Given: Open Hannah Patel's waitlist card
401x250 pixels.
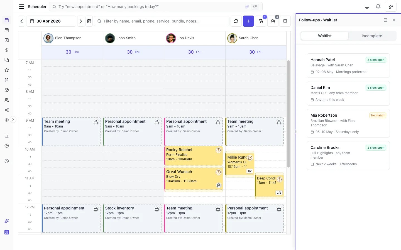Looking at the screenshot, I should (x=348, y=66).
